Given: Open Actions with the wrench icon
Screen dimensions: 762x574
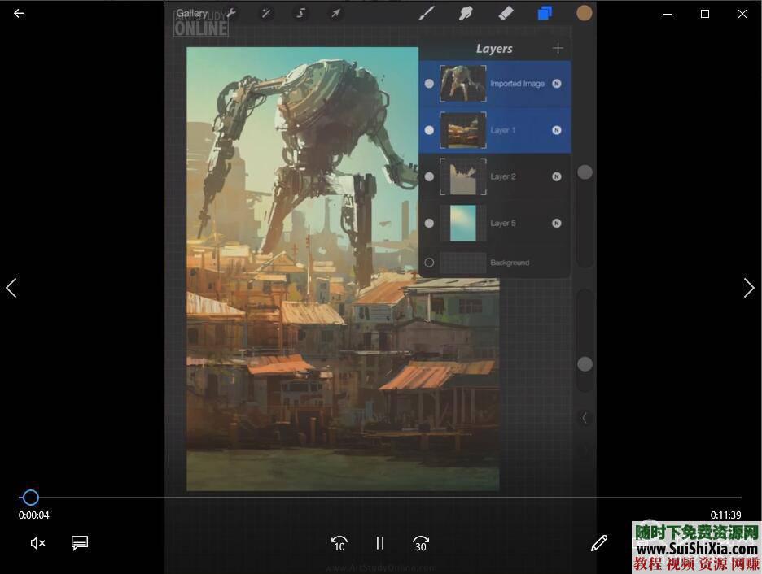Looking at the screenshot, I should point(230,13).
